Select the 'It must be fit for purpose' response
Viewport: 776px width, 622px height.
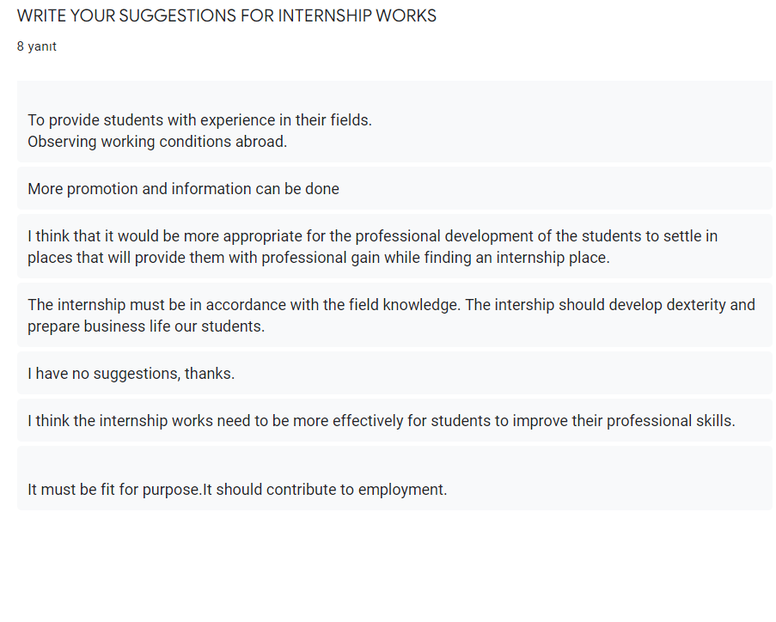click(x=237, y=490)
